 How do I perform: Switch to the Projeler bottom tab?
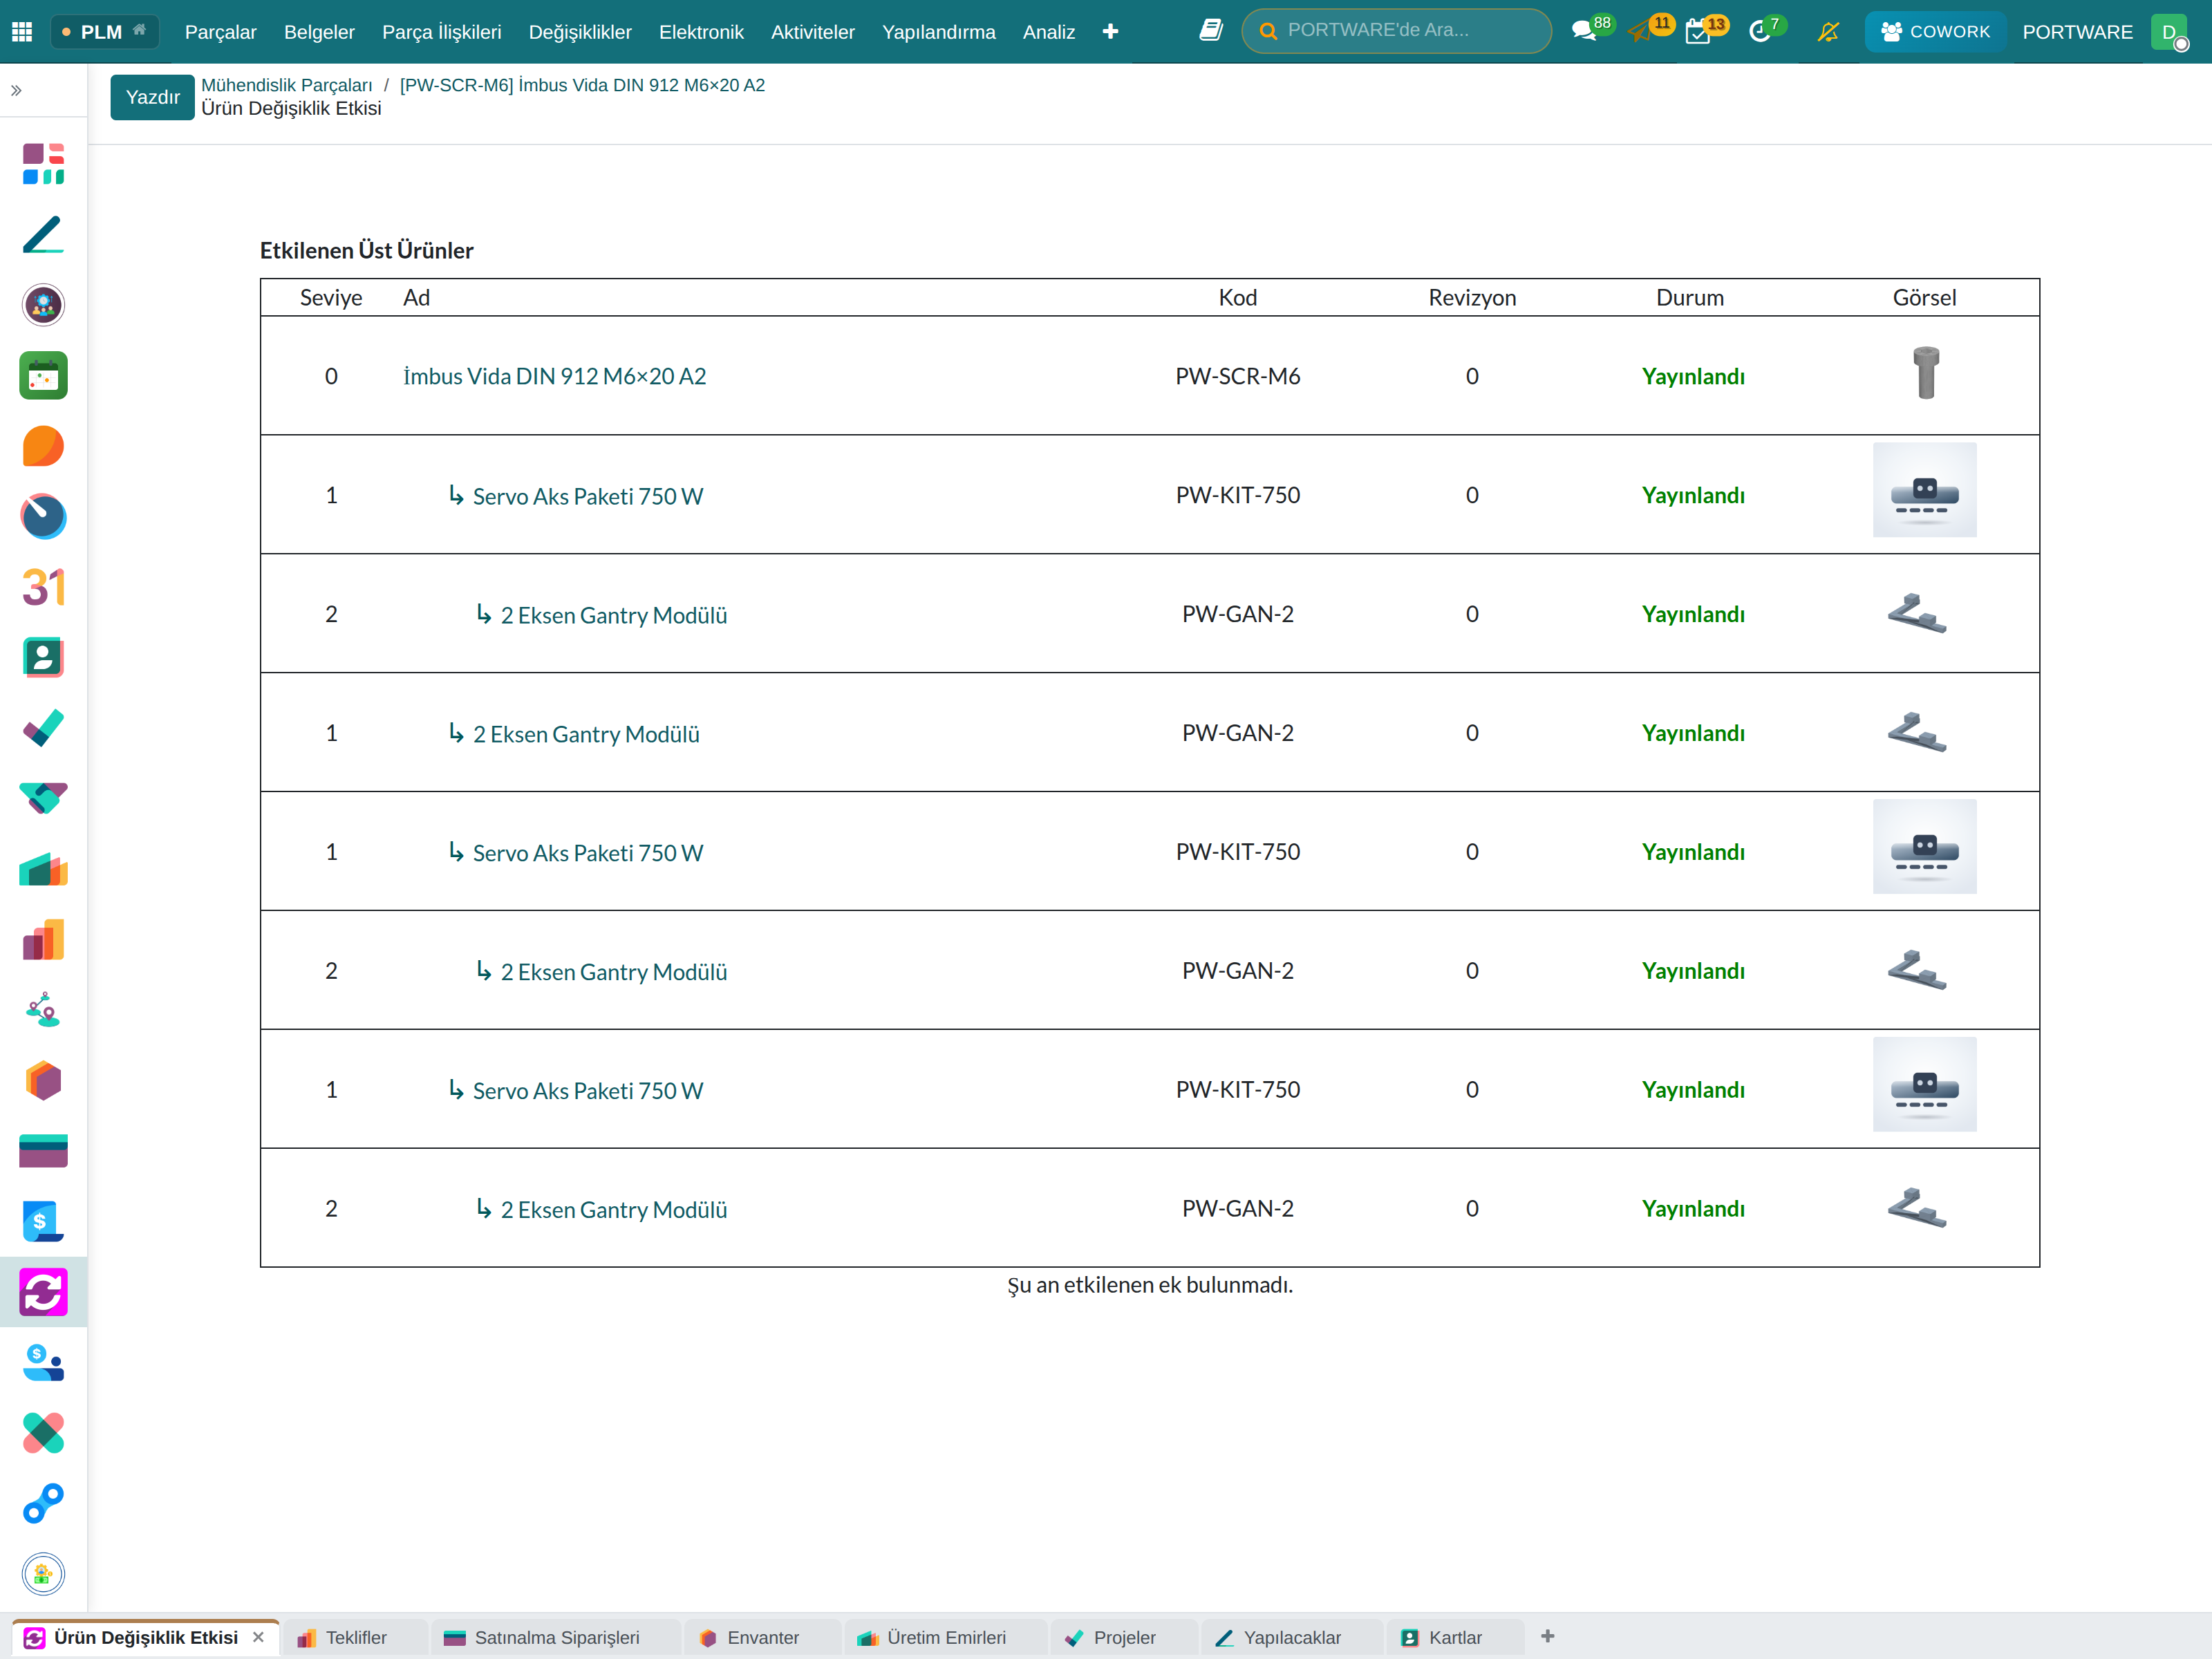pyautogui.click(x=1123, y=1638)
